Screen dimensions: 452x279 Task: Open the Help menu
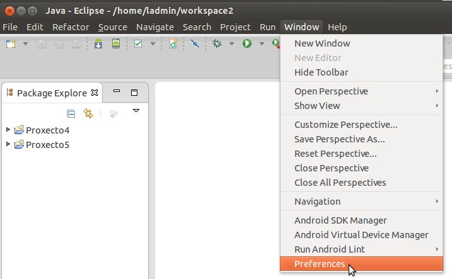point(337,27)
